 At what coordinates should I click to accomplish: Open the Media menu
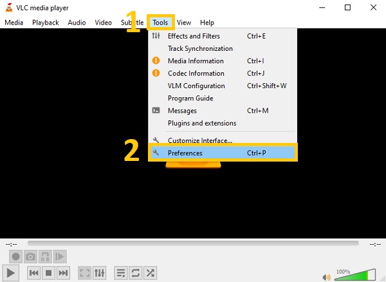14,23
